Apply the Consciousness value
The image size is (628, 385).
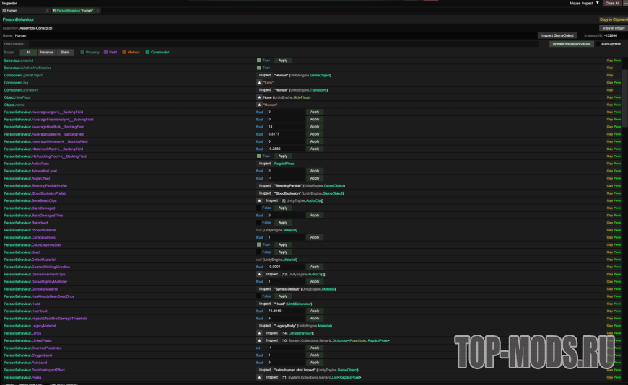pyautogui.click(x=315, y=237)
